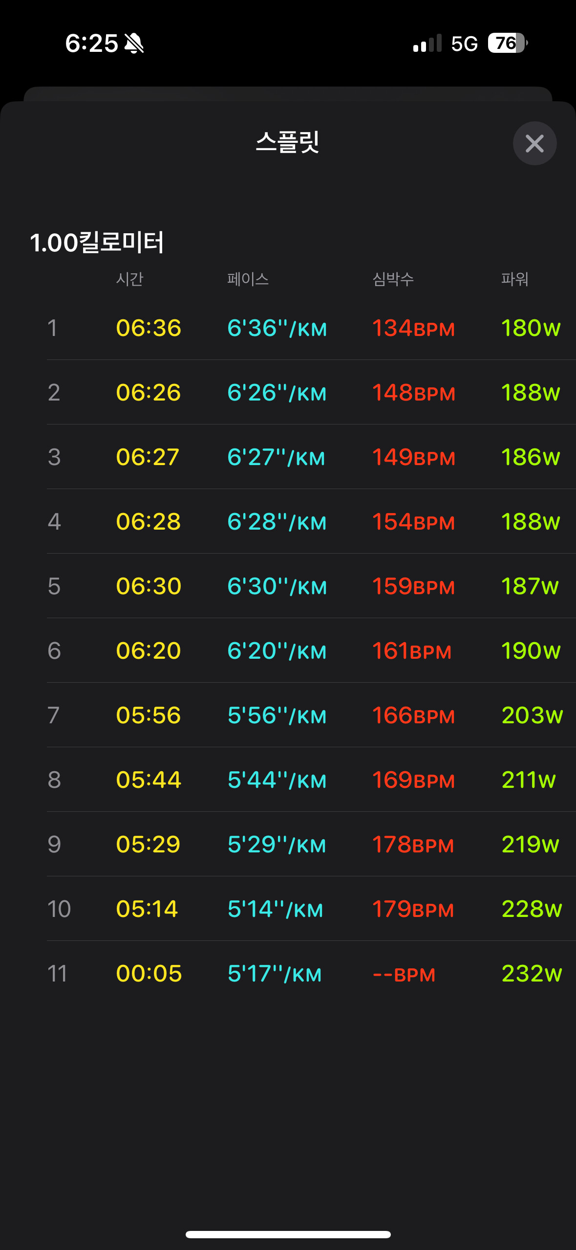Tap the 페이스 column header
The width and height of the screenshot is (576, 1250).
pyautogui.click(x=248, y=279)
